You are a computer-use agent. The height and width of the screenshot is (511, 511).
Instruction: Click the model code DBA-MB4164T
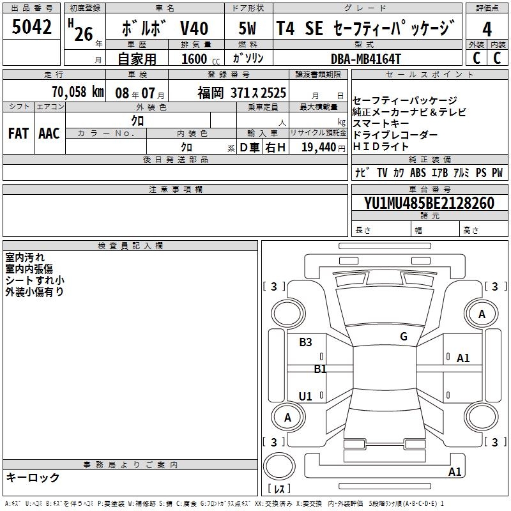point(365,59)
